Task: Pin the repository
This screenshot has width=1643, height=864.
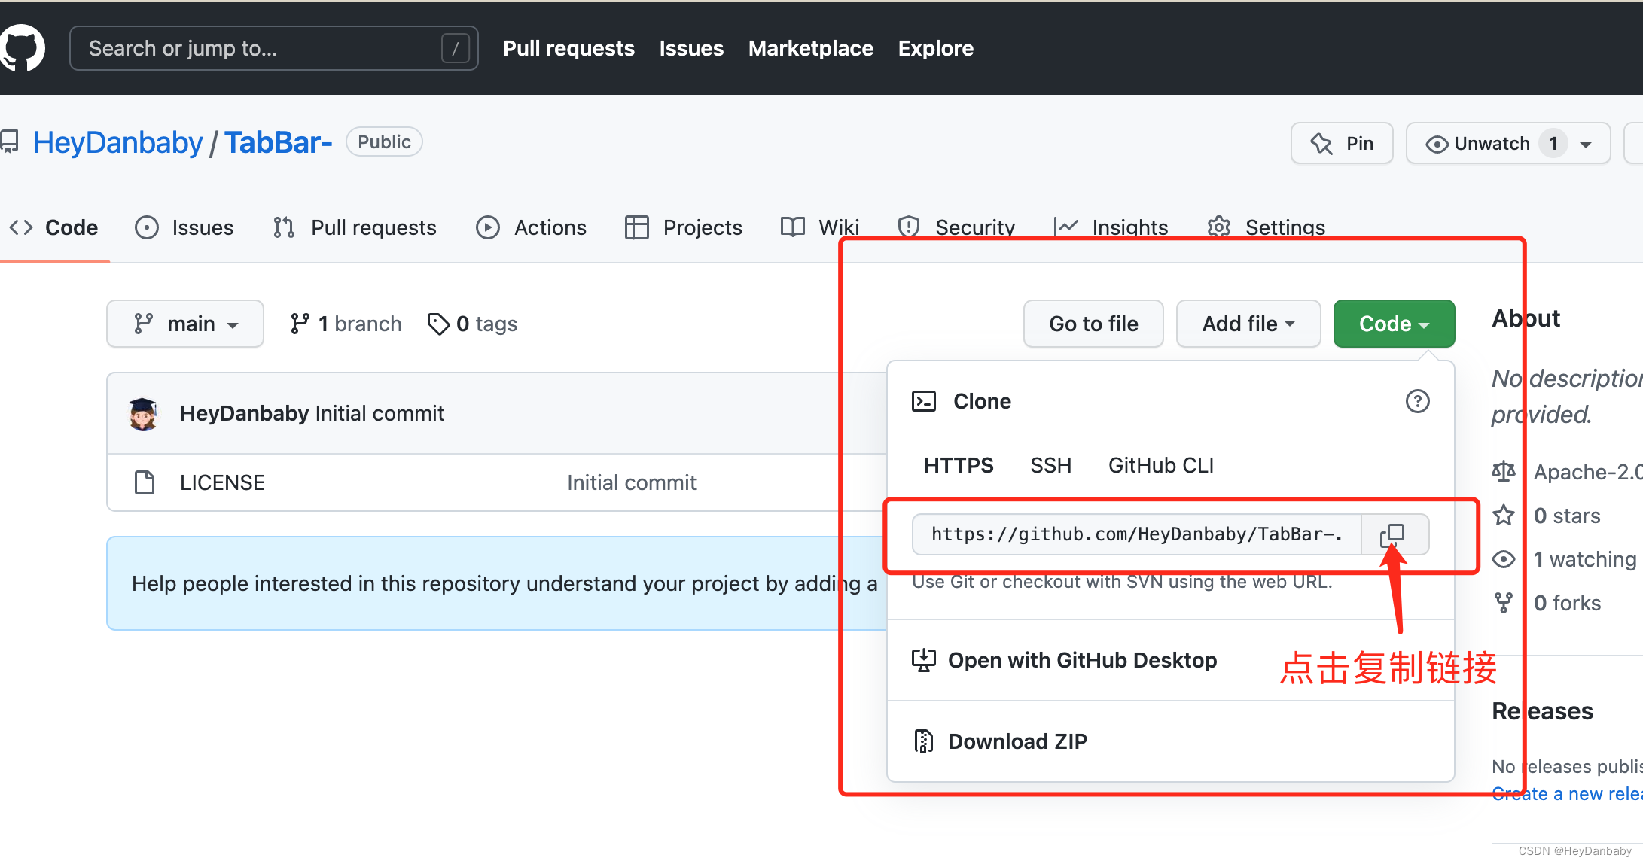Action: point(1342,143)
